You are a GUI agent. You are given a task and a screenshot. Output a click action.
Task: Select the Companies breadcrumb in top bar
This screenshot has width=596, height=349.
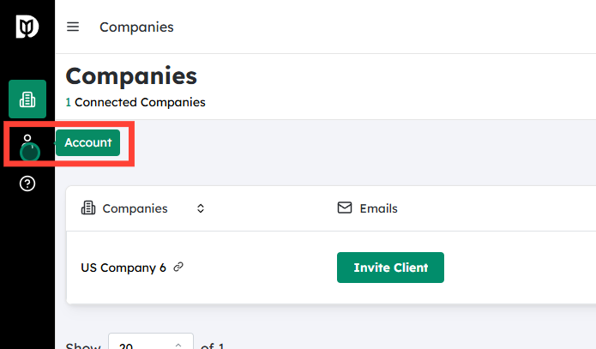coord(136,27)
